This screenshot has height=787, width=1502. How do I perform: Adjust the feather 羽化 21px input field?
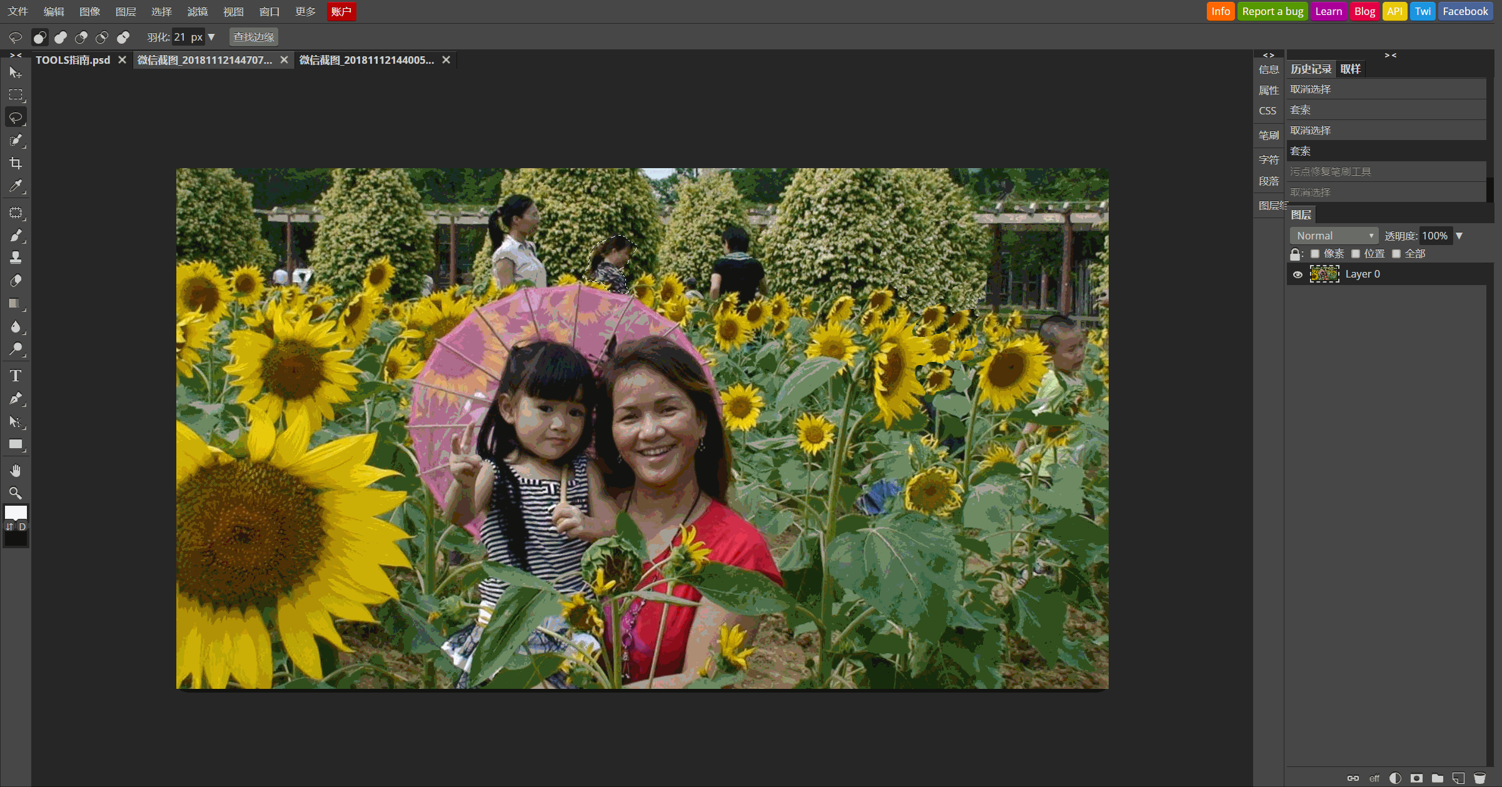point(188,37)
